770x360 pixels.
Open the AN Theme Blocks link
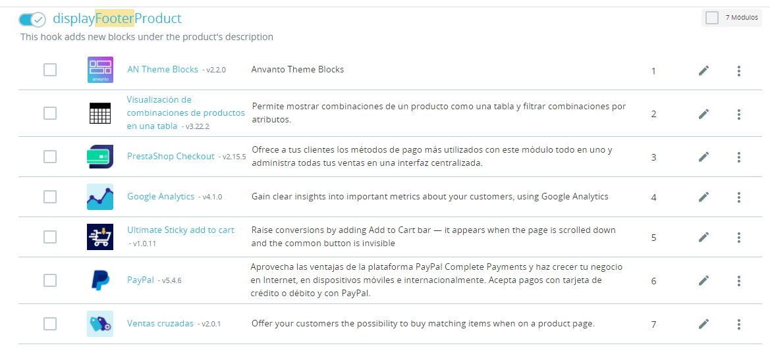(163, 70)
